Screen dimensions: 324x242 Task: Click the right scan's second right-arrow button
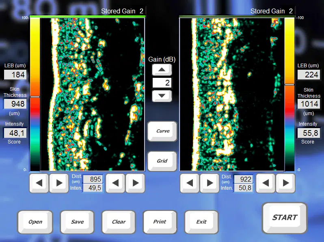(x=285, y=183)
